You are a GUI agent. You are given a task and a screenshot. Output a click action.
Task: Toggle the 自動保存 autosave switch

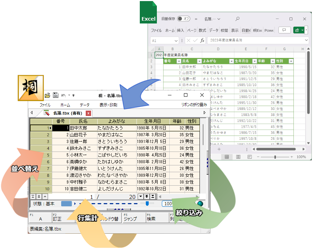pos(184,19)
